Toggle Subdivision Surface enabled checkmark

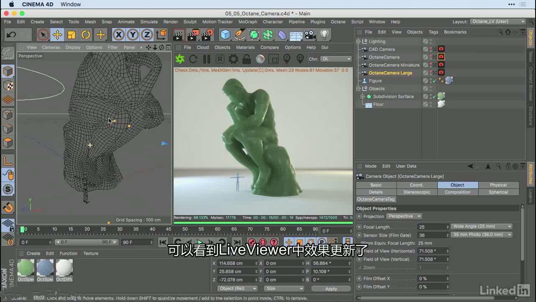pyautogui.click(x=435, y=96)
